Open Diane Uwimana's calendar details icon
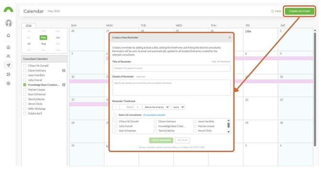The image size is (321, 174). point(64,70)
